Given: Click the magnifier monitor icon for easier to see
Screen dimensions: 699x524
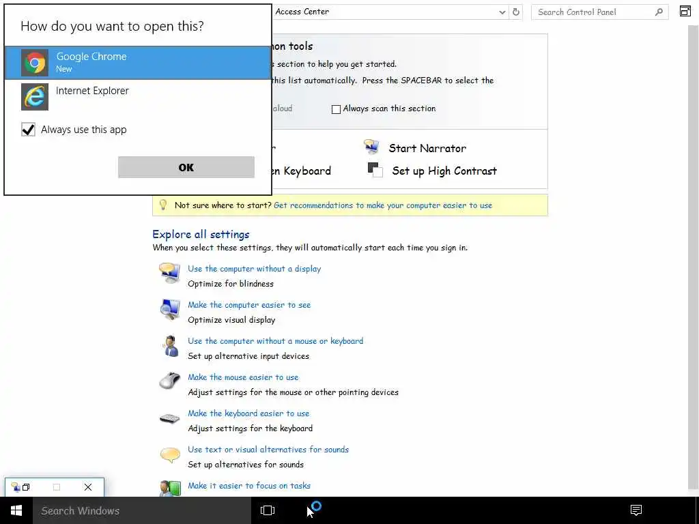Looking at the screenshot, I should point(170,309).
